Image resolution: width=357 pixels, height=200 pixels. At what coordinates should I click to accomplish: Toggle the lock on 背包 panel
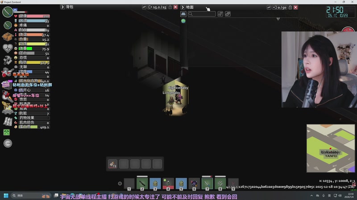[170, 7]
